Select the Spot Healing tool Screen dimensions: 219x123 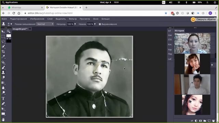3,63
